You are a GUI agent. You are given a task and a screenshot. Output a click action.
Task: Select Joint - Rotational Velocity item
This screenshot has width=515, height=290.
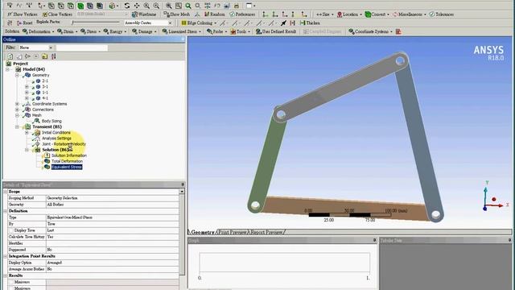point(64,144)
